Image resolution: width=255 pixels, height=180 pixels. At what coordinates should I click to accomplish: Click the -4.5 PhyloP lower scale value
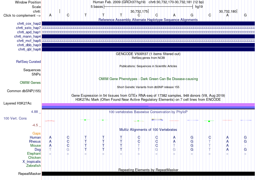(x=35, y=125)
